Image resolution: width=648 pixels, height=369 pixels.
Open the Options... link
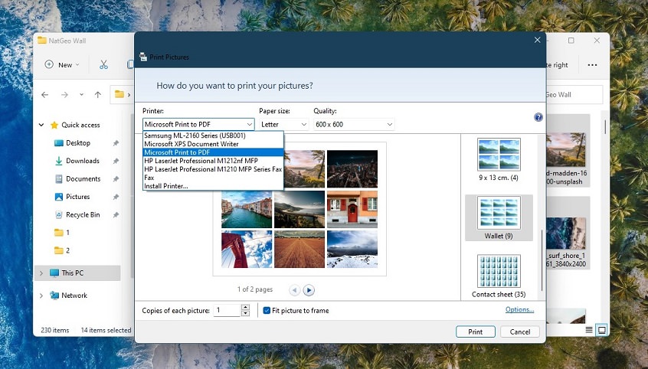tap(519, 309)
